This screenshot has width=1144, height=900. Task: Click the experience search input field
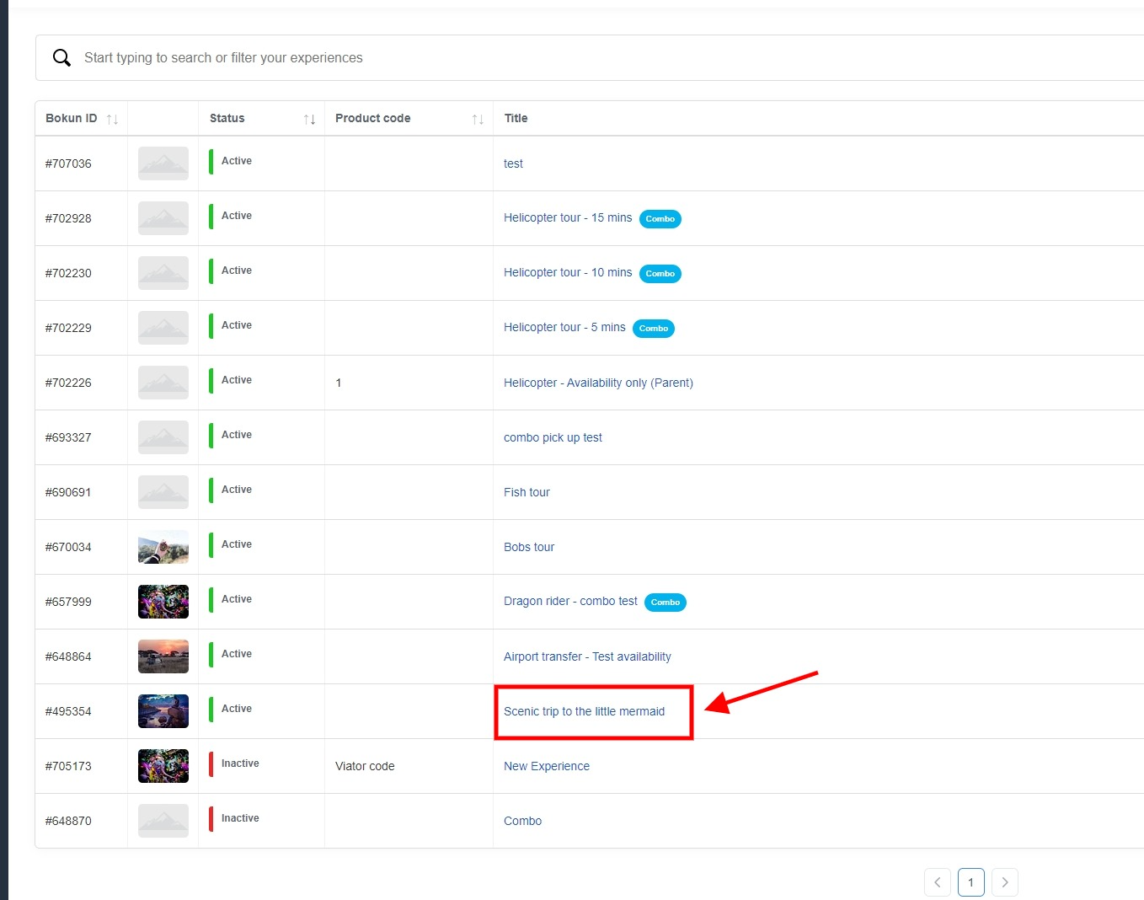point(505,58)
